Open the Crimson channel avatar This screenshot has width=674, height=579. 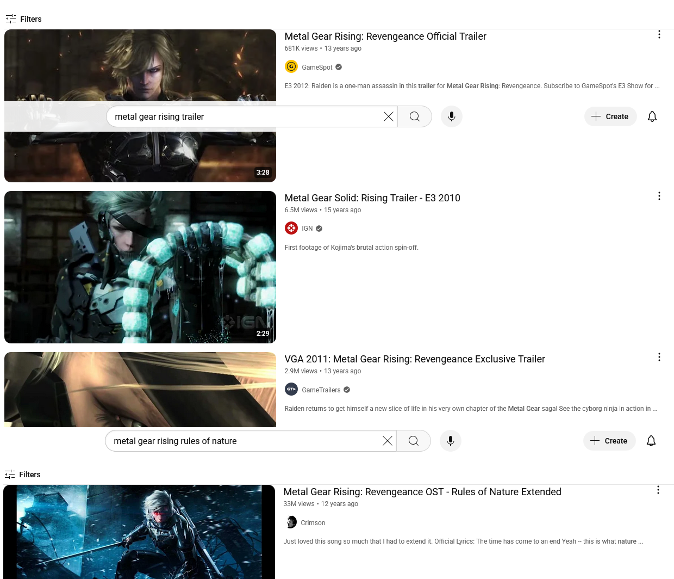pos(290,522)
